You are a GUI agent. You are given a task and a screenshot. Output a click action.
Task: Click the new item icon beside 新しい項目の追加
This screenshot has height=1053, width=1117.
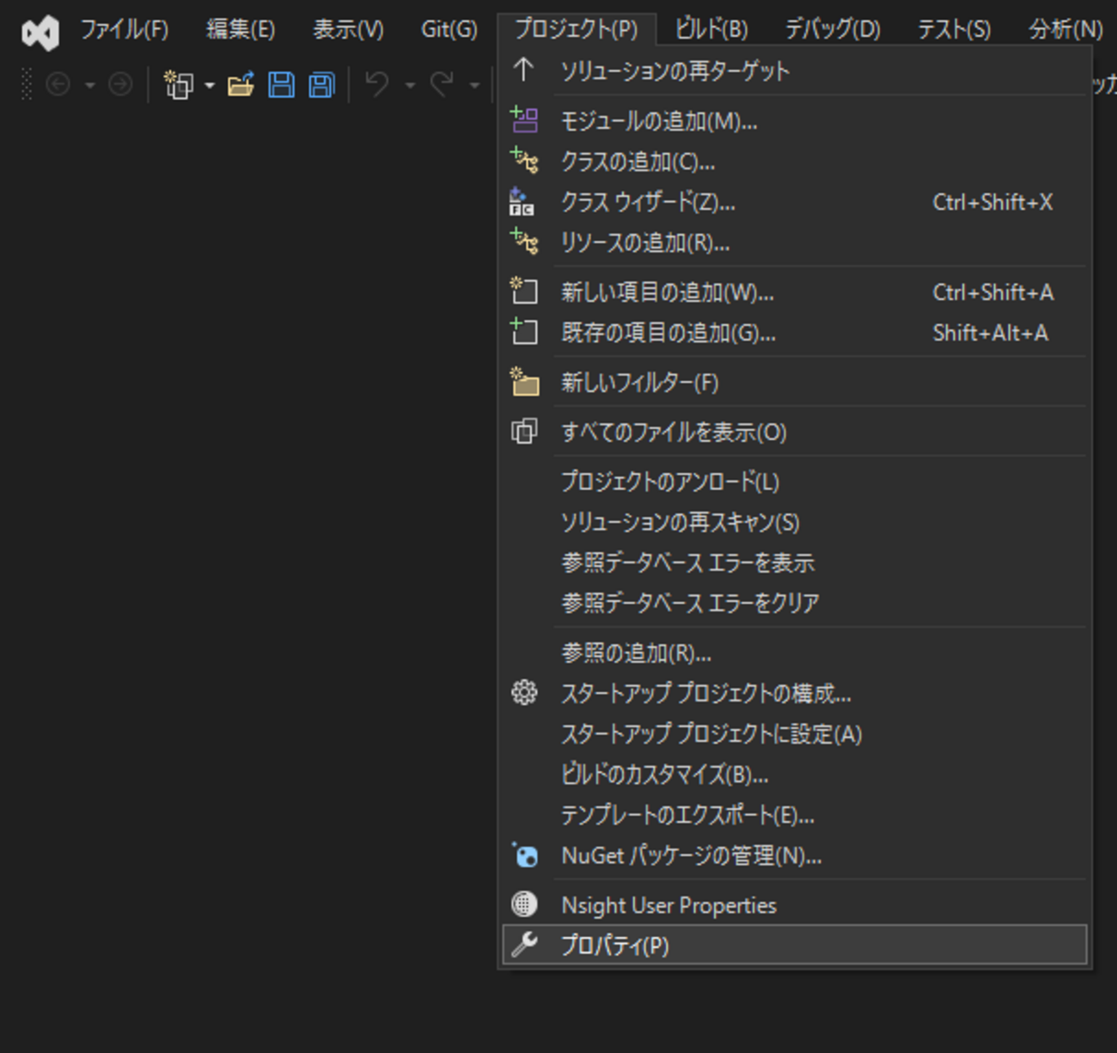pos(524,291)
